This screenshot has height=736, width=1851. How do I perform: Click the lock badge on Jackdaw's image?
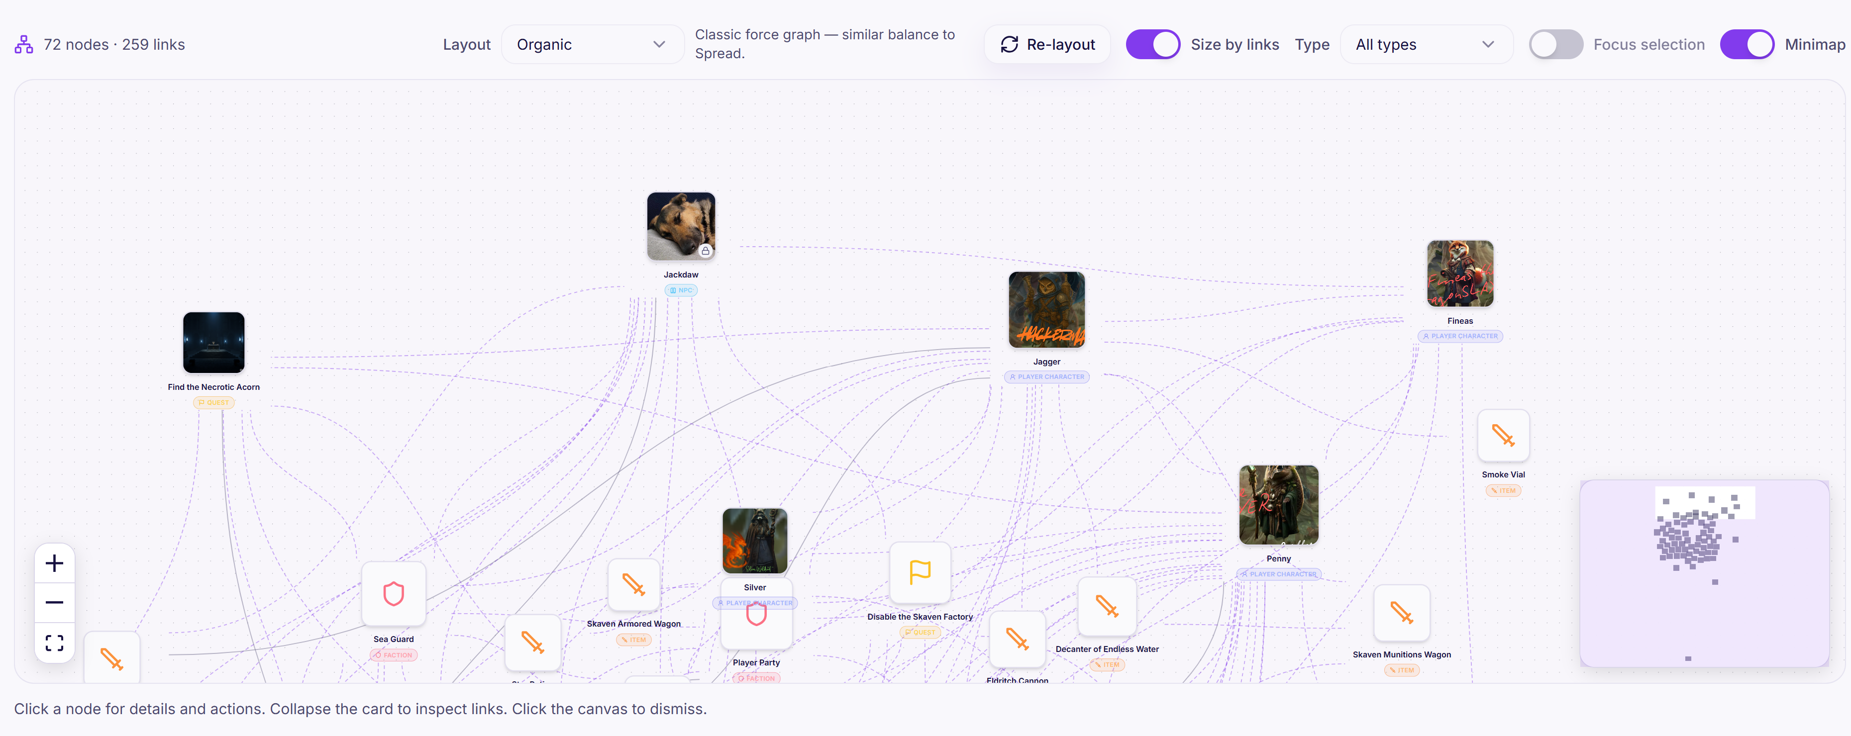click(x=706, y=251)
